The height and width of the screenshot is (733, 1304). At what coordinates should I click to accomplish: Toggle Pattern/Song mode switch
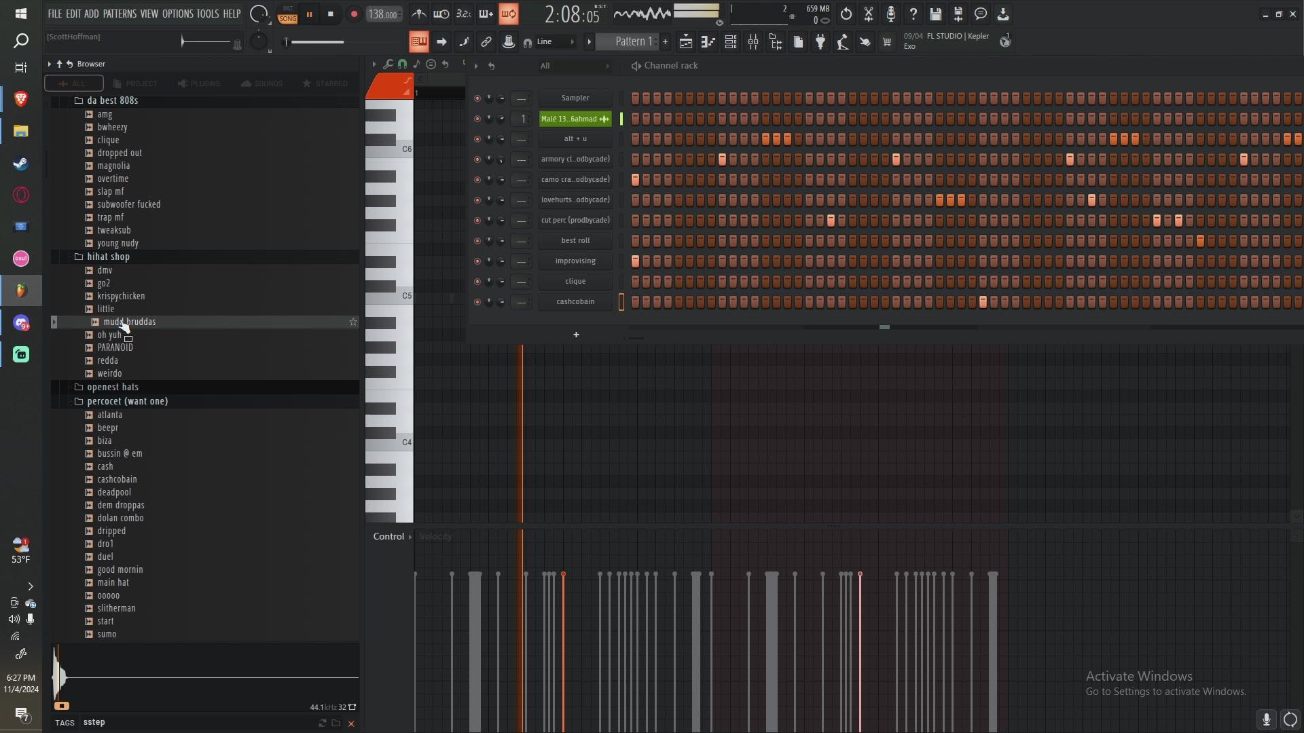pyautogui.click(x=288, y=14)
